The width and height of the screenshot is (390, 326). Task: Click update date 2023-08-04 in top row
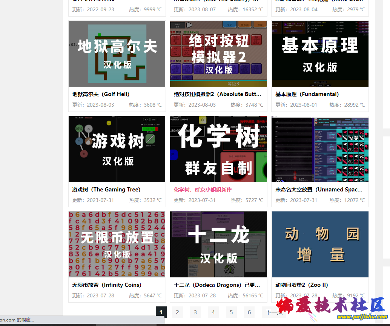(x=296, y=9)
